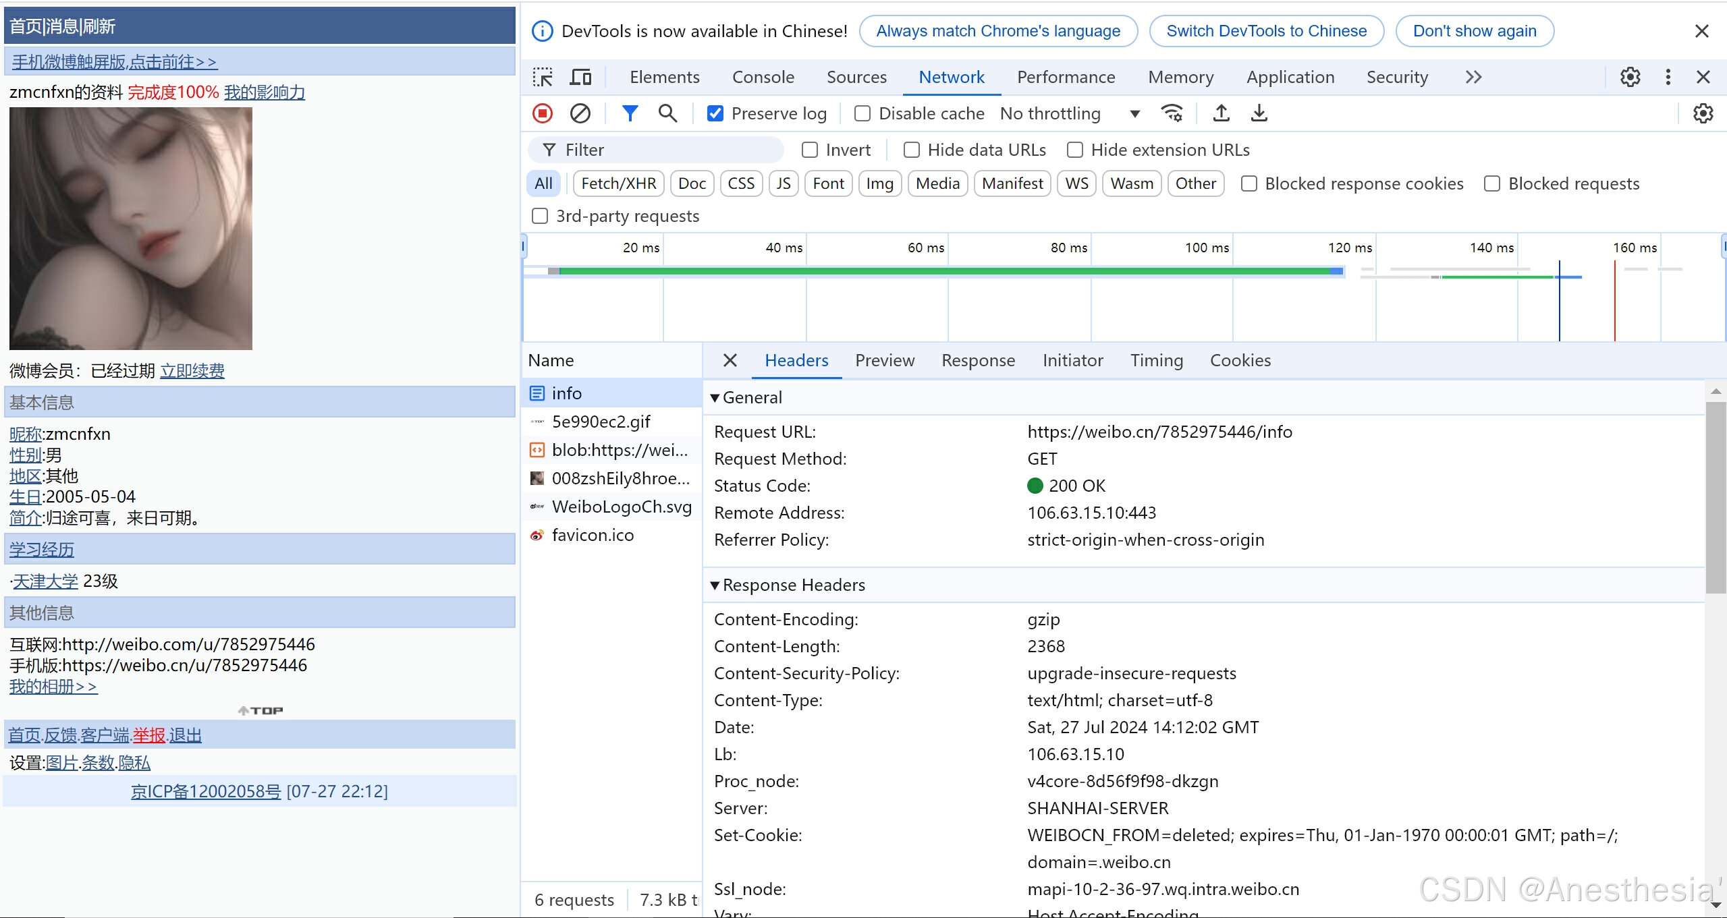The image size is (1727, 918).
Task: Click Always match Chrome's language
Action: point(998,31)
